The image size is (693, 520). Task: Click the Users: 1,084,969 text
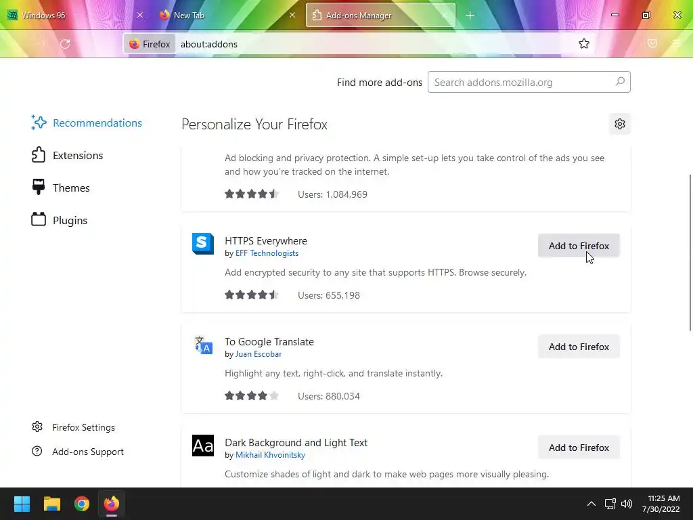[x=332, y=194]
